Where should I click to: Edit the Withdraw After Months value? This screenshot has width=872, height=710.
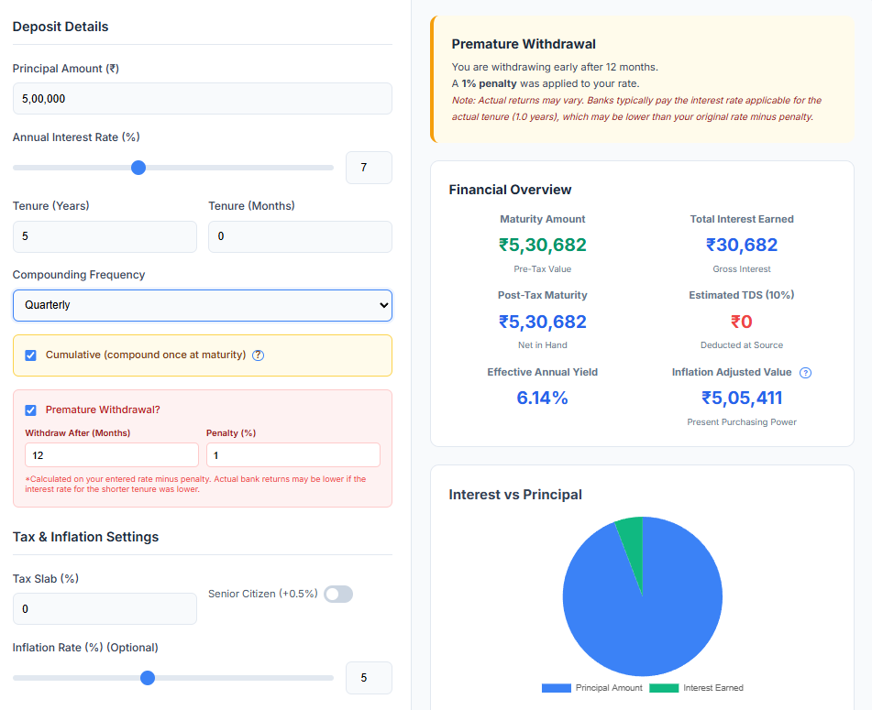(111, 454)
